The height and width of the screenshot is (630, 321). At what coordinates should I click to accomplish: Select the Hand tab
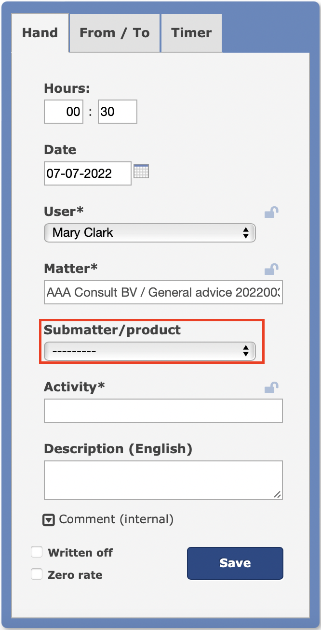coord(40,33)
